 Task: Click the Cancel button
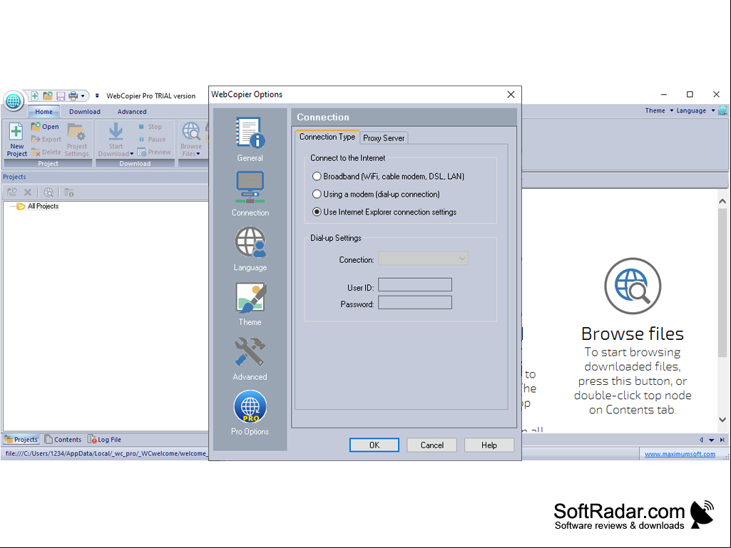pos(431,445)
